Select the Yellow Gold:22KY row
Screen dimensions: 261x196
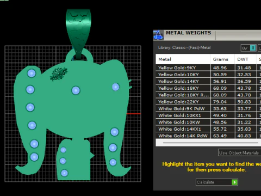click(x=208, y=102)
